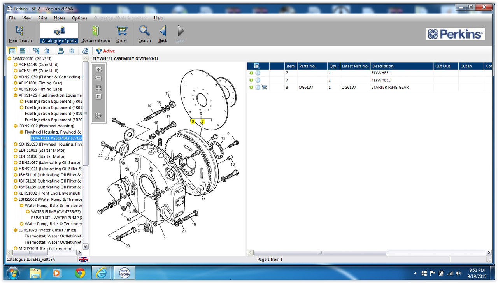Expand the ADHS1030 Pistons & Connecting node
Image resolution: width=498 pixels, height=283 pixels.
point(16,77)
